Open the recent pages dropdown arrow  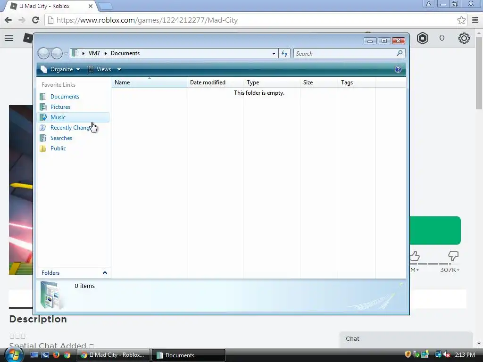click(66, 54)
